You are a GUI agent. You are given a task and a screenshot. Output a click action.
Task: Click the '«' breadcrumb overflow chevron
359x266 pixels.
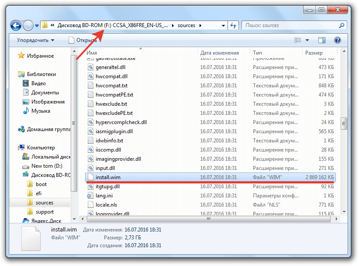tap(52, 25)
